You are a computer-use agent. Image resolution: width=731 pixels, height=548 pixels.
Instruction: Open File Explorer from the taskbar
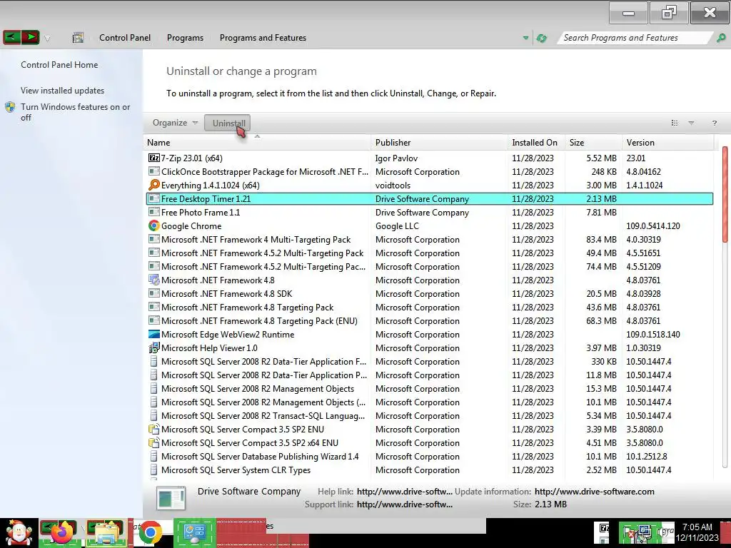106,533
